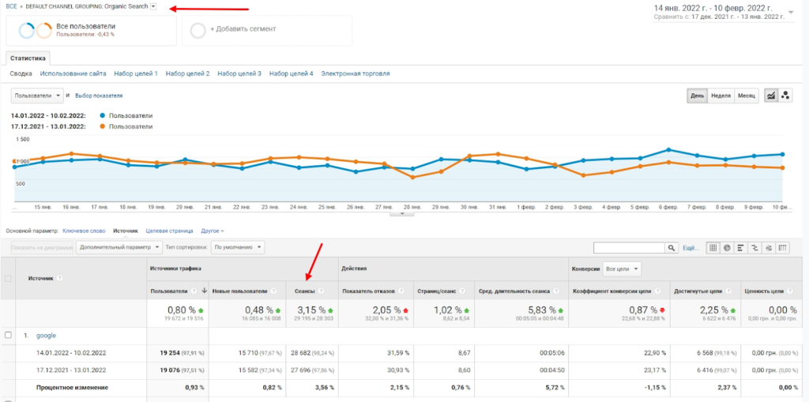The width and height of the screenshot is (809, 402).
Task: Switch to Использование сайта tab
Action: click(x=73, y=73)
